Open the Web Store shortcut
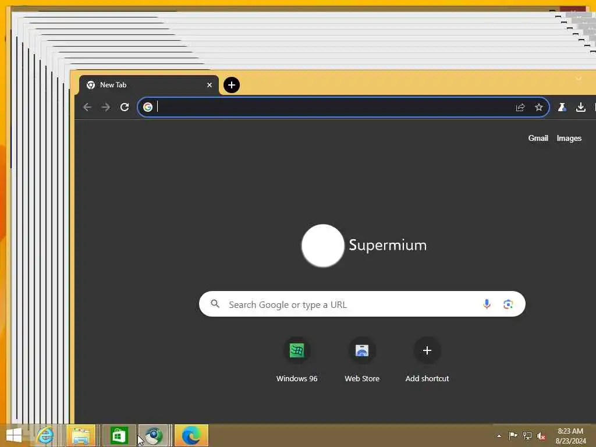 [x=362, y=360]
